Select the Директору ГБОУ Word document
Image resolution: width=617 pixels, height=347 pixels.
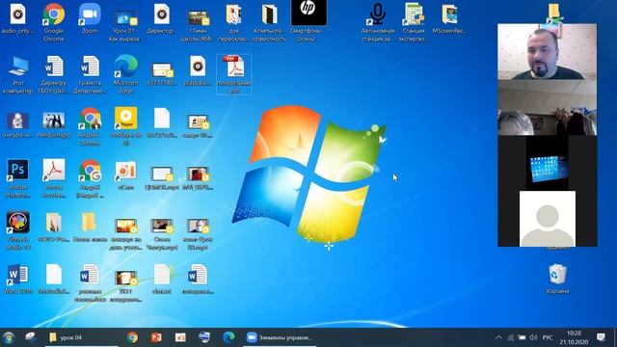[x=54, y=75]
